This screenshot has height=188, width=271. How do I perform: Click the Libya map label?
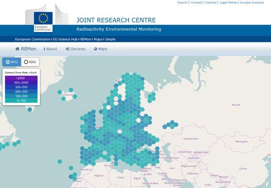pyautogui.click(x=120, y=177)
